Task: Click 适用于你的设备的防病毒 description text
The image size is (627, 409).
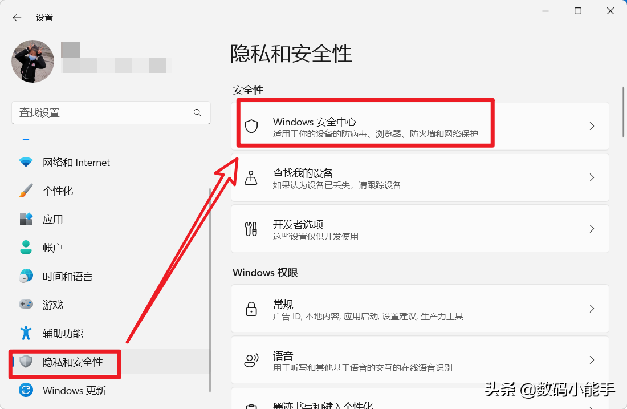Action: [x=376, y=134]
